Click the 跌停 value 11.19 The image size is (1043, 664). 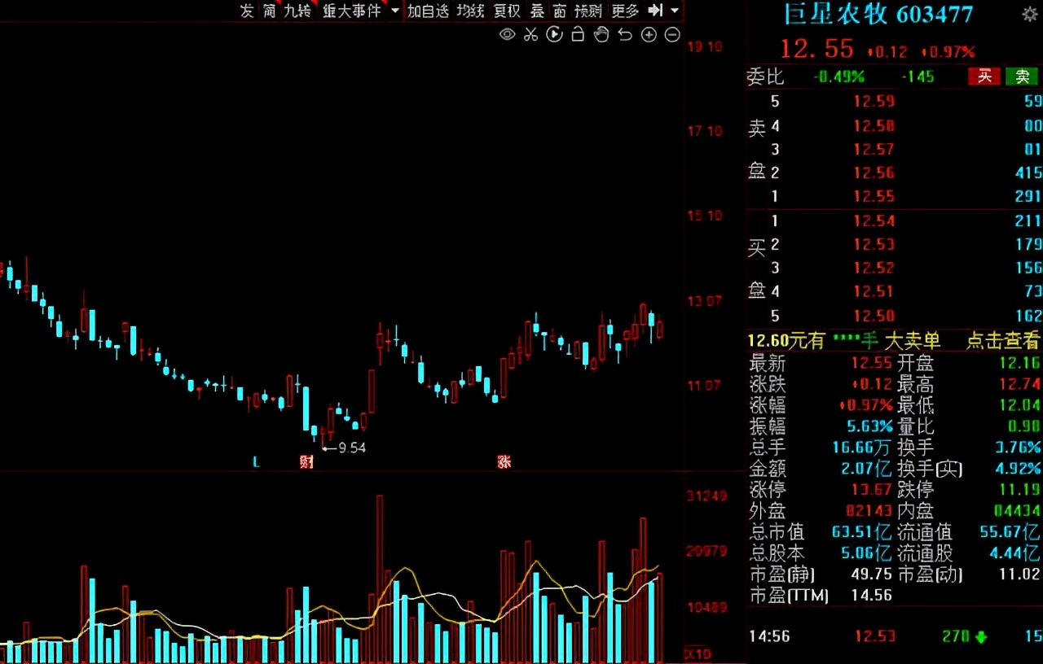click(1019, 490)
